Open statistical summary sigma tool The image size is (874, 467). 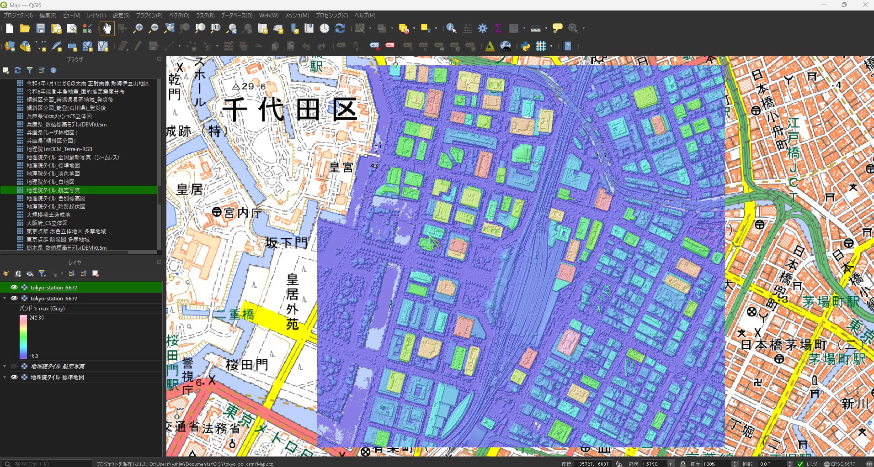(498, 28)
